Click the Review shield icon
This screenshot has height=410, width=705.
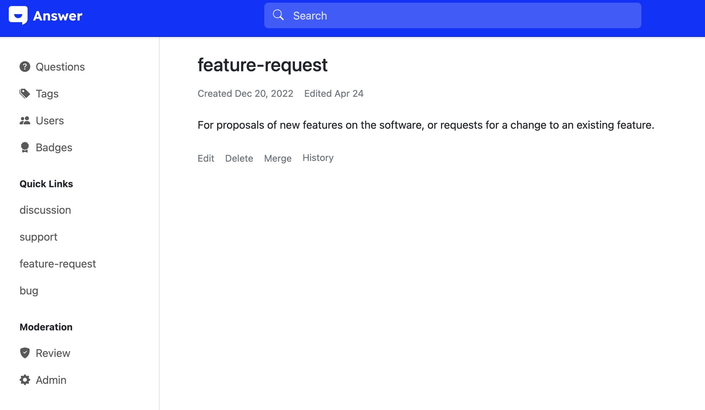pyautogui.click(x=25, y=353)
